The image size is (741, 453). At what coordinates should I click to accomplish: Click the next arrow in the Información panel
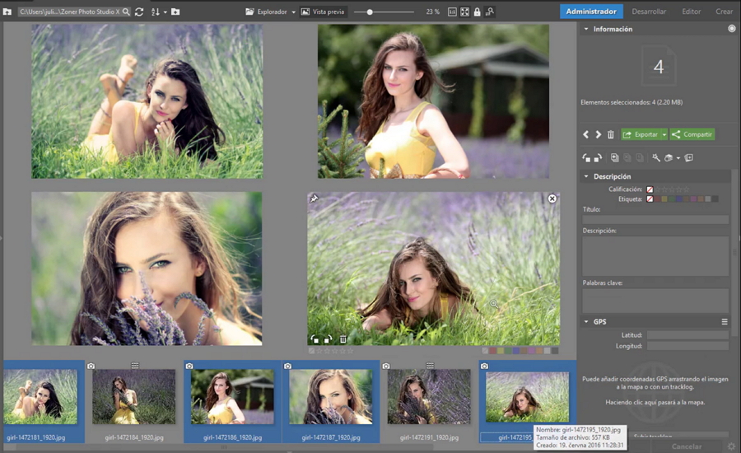point(598,134)
